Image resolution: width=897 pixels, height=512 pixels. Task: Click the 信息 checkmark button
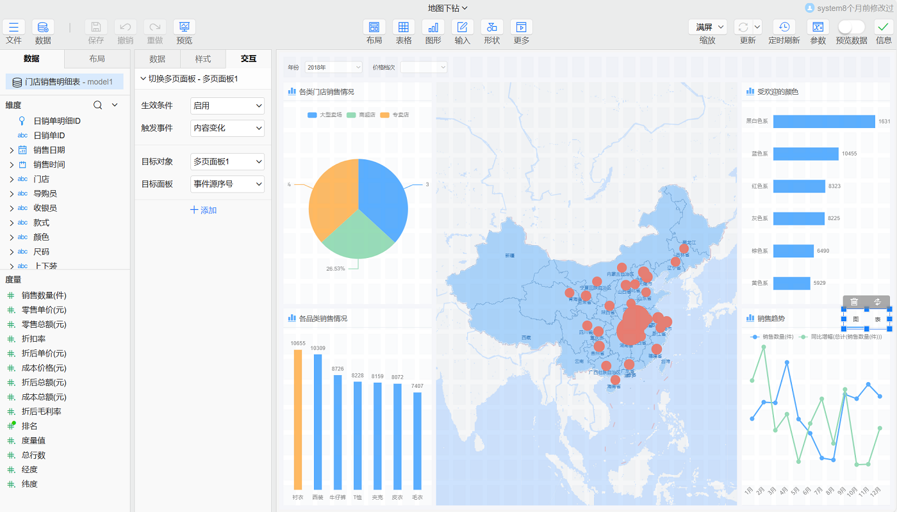(x=884, y=27)
